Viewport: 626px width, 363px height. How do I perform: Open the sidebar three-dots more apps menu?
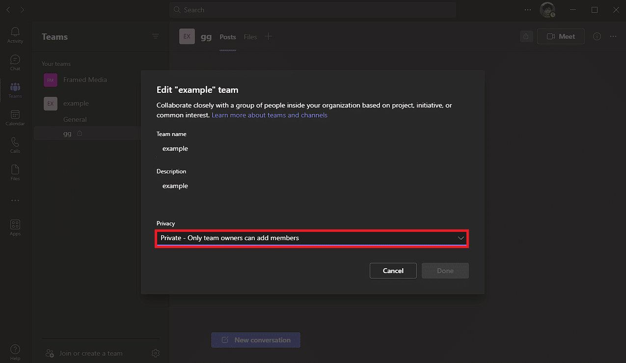(x=15, y=200)
